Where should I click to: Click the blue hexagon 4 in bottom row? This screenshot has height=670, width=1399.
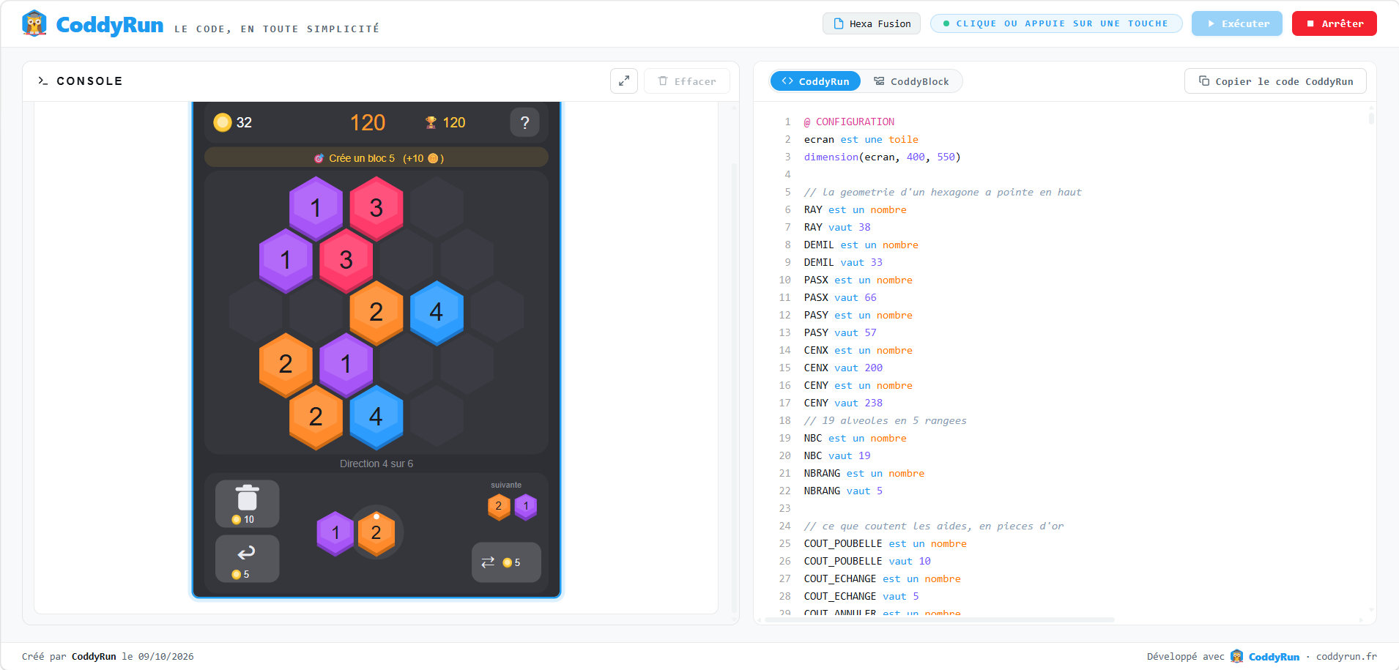point(376,417)
